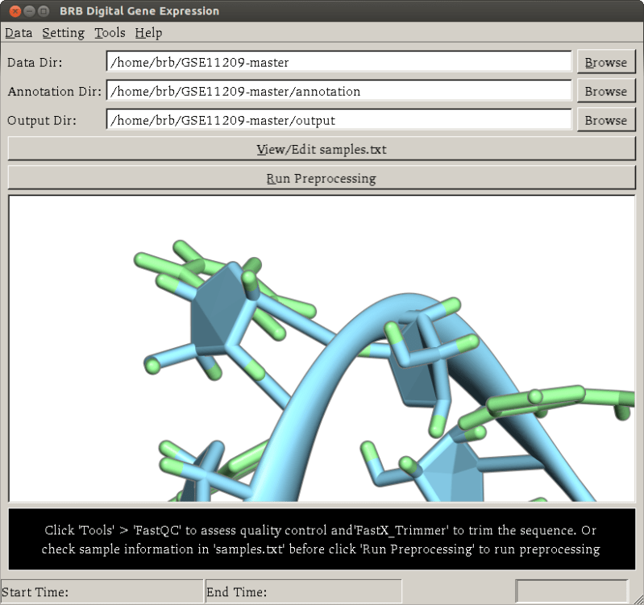644x605 pixels.
Task: Open the Data menu
Action: 19,33
